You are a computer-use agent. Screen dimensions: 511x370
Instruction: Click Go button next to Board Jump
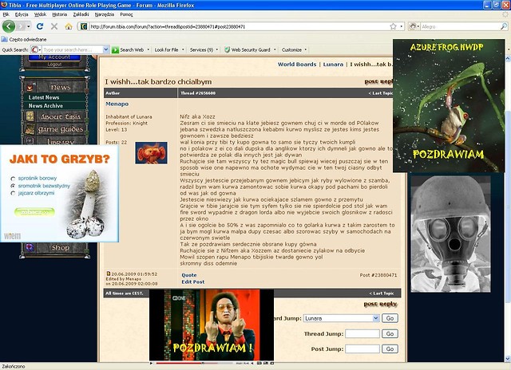point(390,318)
